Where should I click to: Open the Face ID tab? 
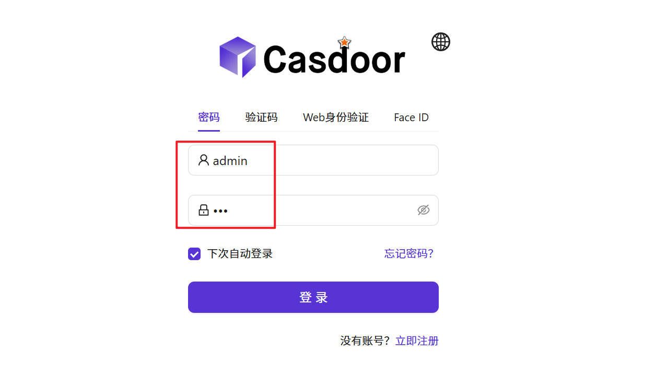[411, 118]
